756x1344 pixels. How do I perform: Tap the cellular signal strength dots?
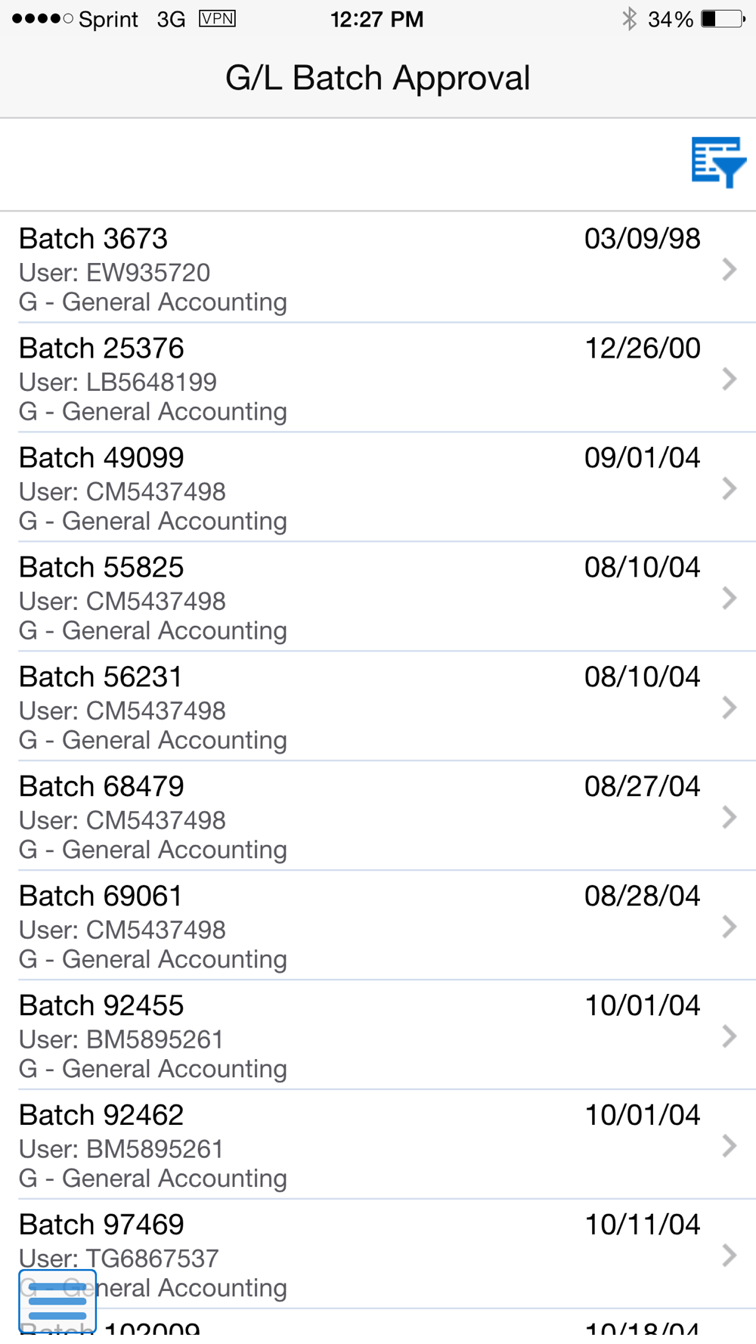(42, 19)
